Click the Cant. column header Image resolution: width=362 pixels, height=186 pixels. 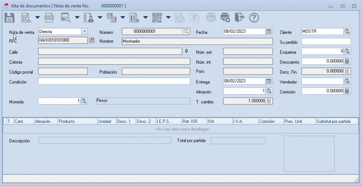(24, 121)
